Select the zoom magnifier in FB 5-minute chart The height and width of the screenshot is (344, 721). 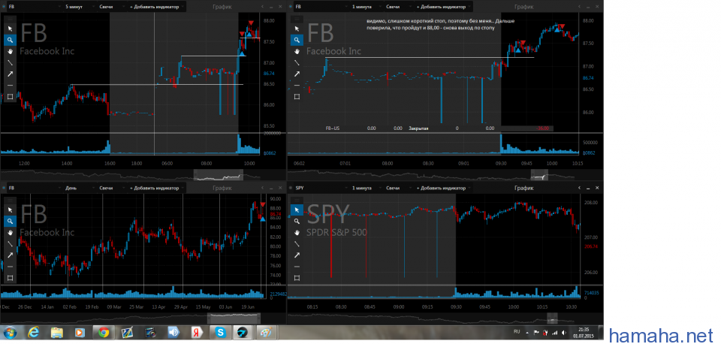[10, 40]
